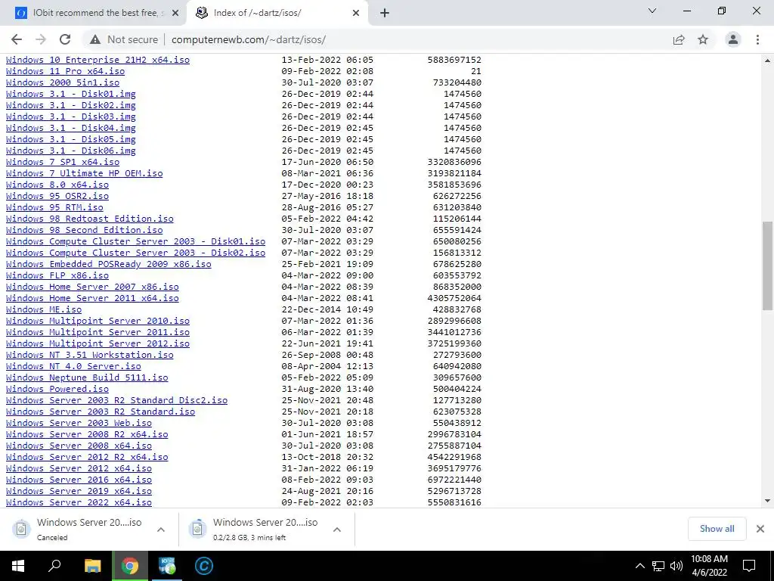Open Windows 98 Second Edition.iso link
This screenshot has width=774, height=581.
click(x=85, y=230)
